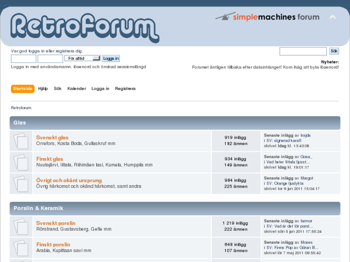This screenshot has width=350, height=262.
Task: Open the Svenskt porslin board
Action: tap(56, 223)
